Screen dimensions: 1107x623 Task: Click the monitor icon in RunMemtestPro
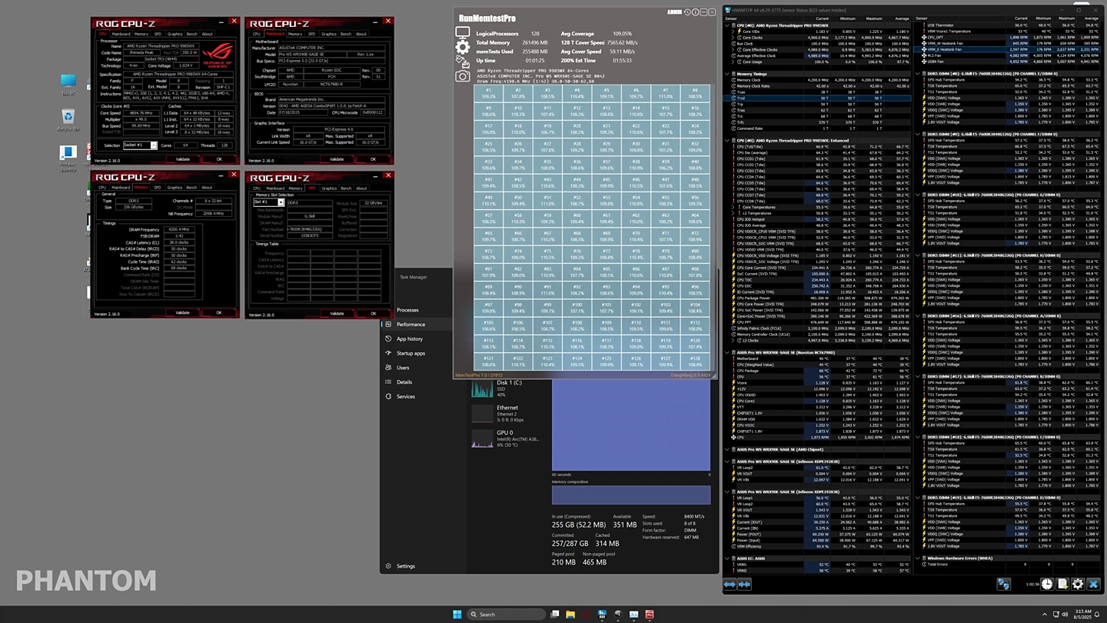[462, 32]
